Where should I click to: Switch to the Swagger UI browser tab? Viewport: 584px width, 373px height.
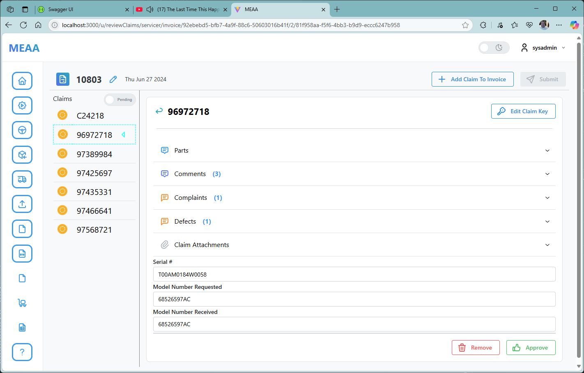[82, 9]
